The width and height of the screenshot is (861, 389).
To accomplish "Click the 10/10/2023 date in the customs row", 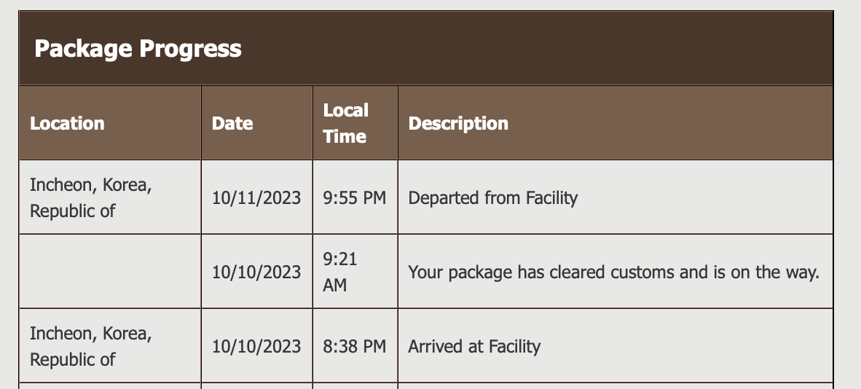I will point(256,272).
